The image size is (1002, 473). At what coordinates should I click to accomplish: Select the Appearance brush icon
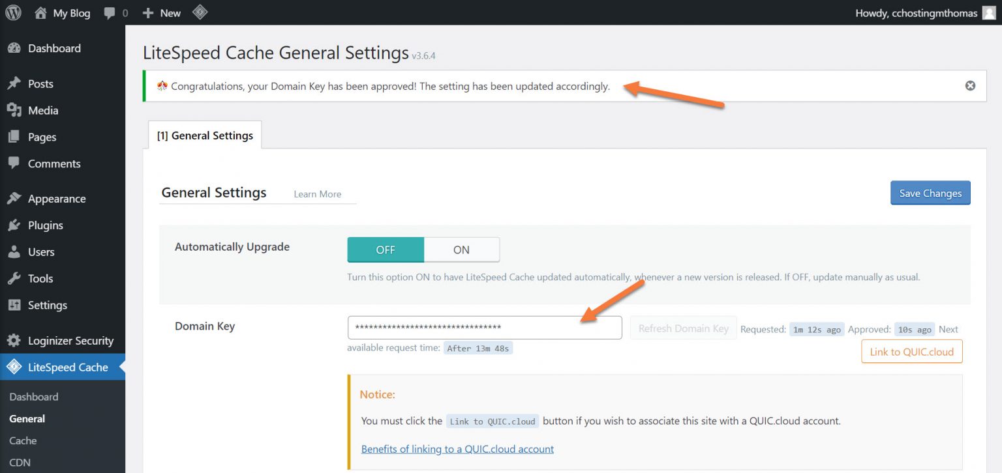tap(14, 198)
